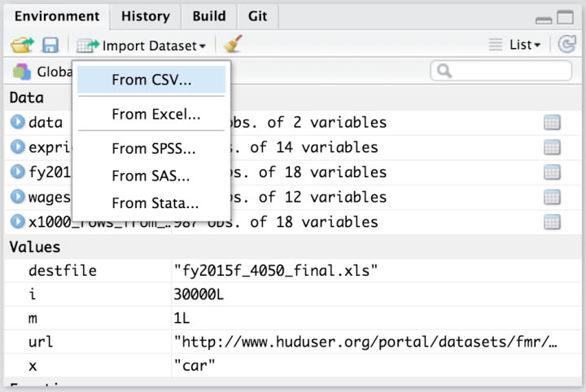The image size is (586, 392).
Task: Switch to the History tab
Action: tap(145, 16)
